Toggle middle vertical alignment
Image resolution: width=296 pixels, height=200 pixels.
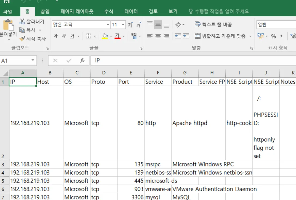(x=158, y=25)
